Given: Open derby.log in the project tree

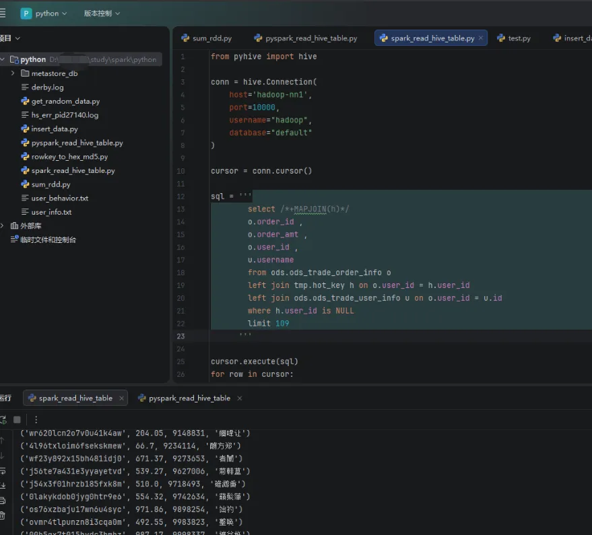Looking at the screenshot, I should [47, 87].
